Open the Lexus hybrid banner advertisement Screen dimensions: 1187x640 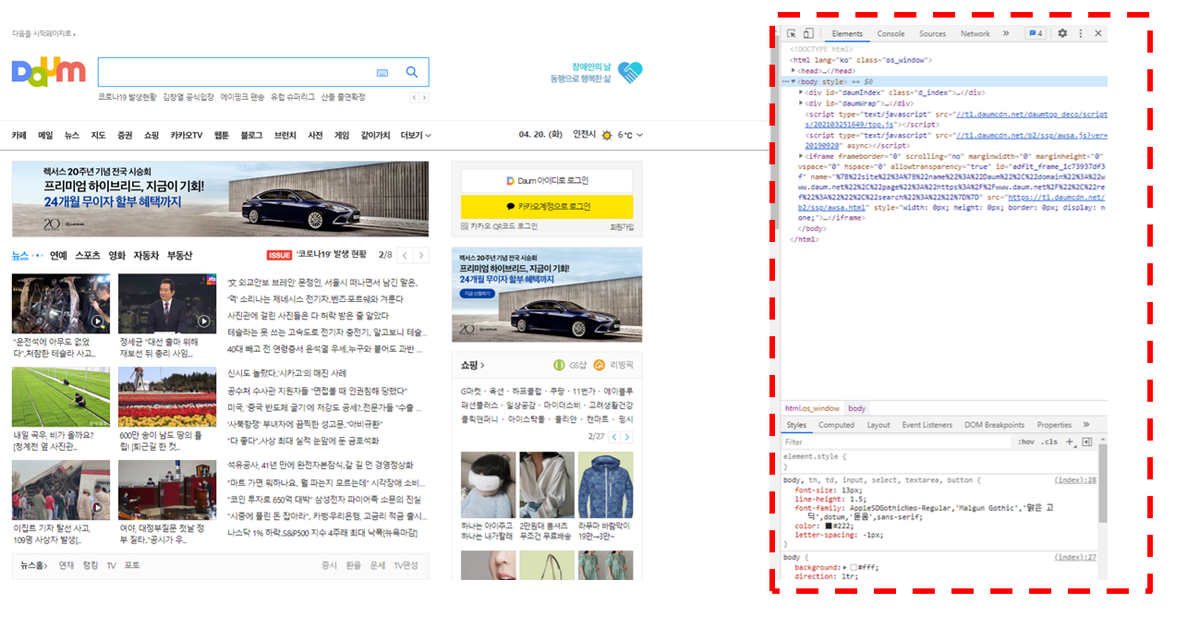[220, 199]
